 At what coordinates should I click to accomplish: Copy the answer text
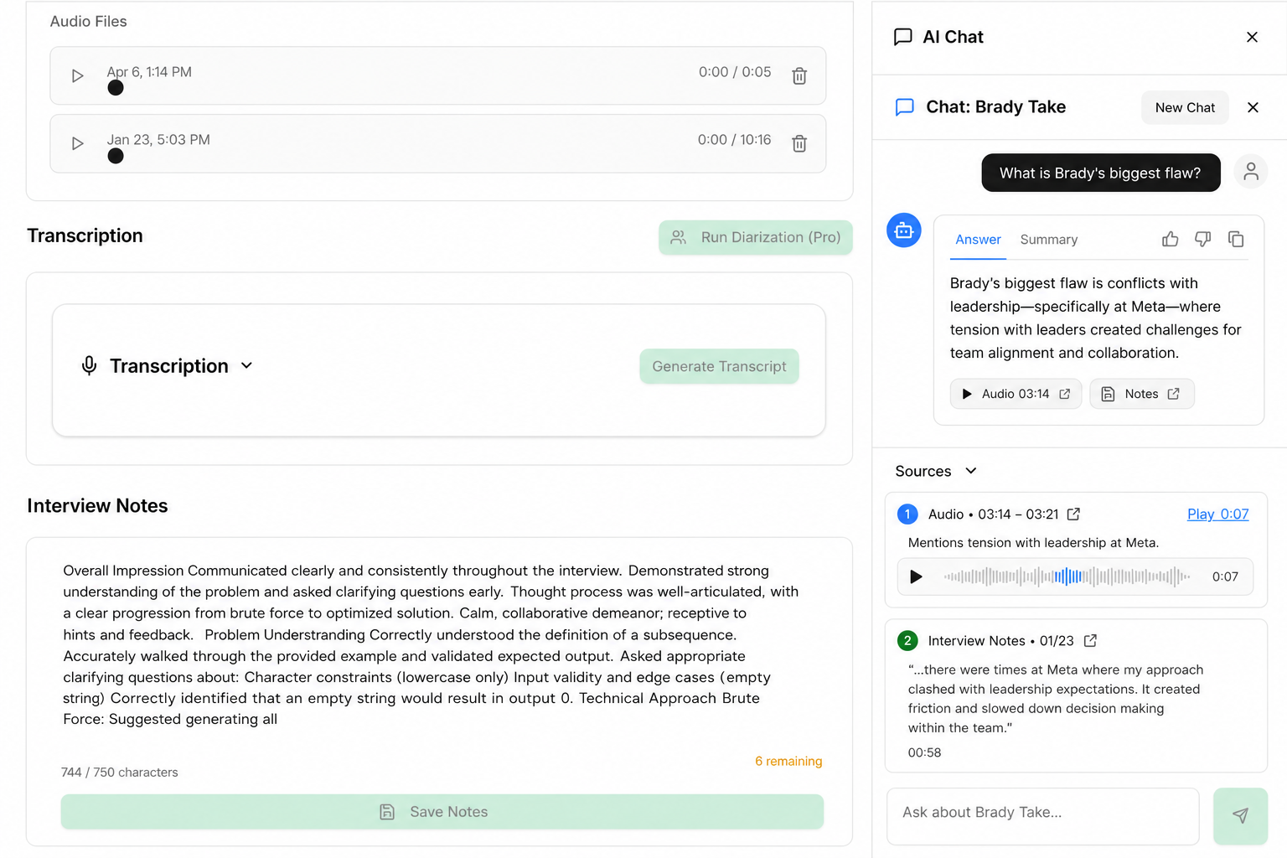coord(1236,240)
